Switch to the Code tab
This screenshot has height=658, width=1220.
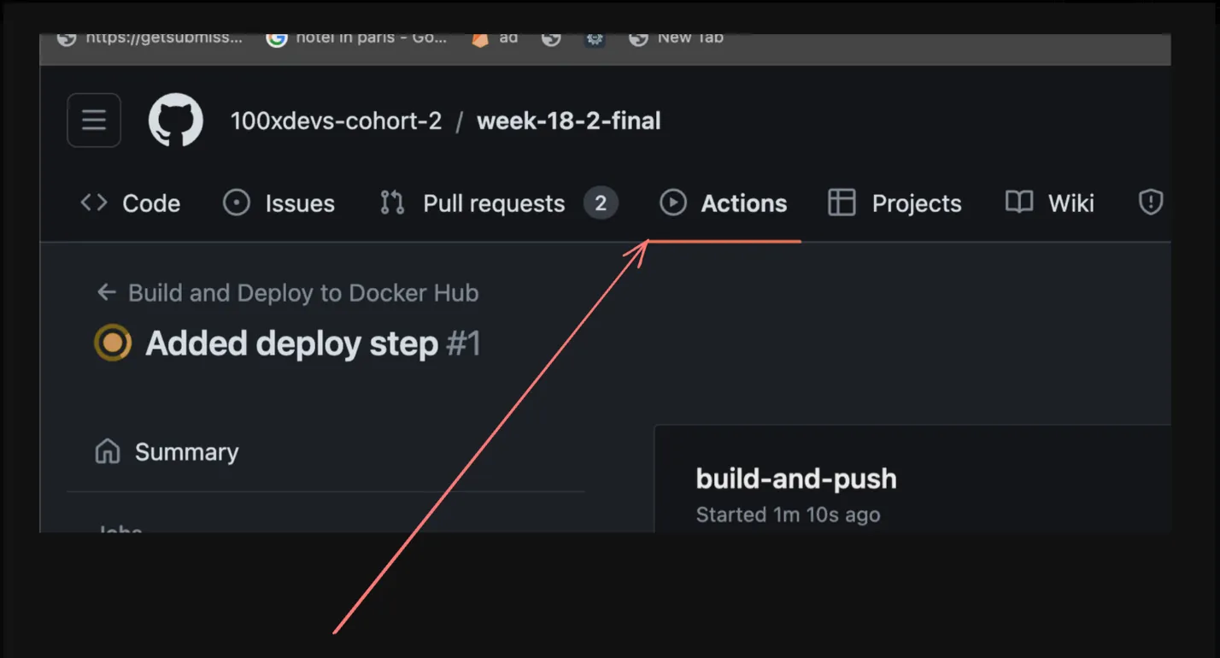pos(131,203)
